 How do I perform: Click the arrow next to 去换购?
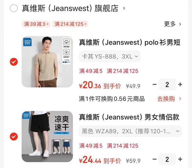coord(180,99)
